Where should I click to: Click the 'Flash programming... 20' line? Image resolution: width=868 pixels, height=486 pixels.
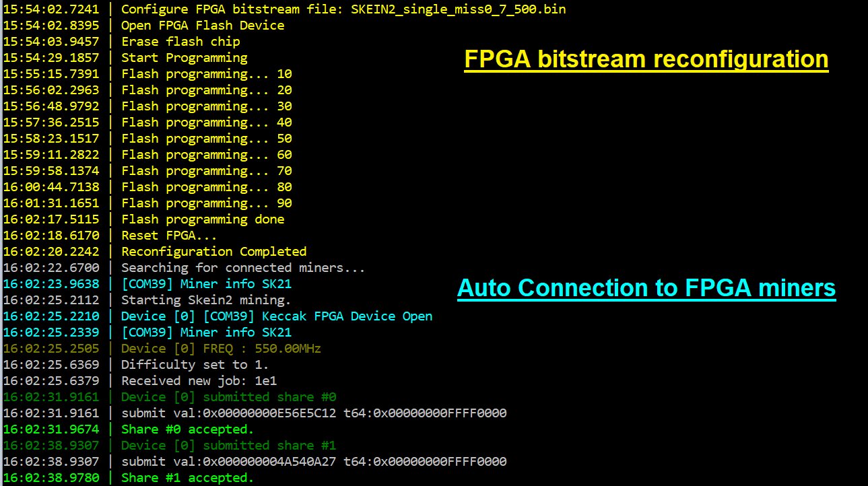[147, 90]
